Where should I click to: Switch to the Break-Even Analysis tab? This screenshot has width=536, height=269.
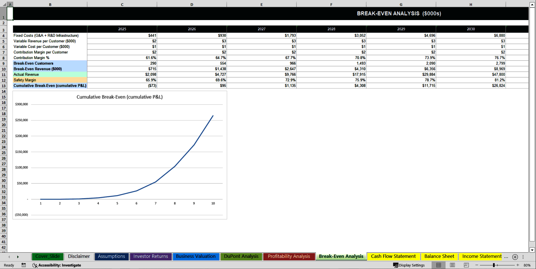click(341, 256)
